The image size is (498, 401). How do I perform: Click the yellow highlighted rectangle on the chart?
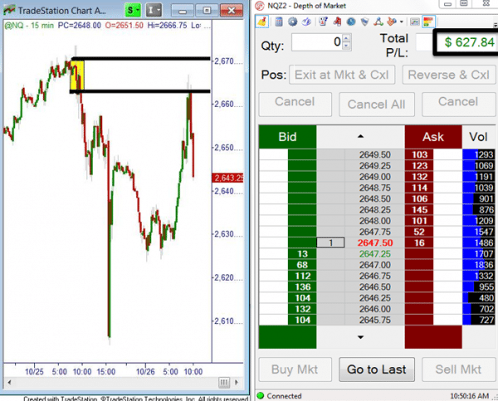[x=80, y=75]
